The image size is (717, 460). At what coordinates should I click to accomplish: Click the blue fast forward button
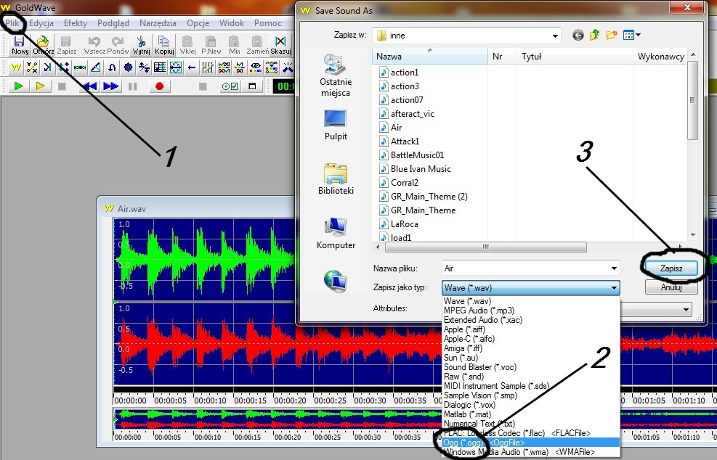tap(110, 86)
